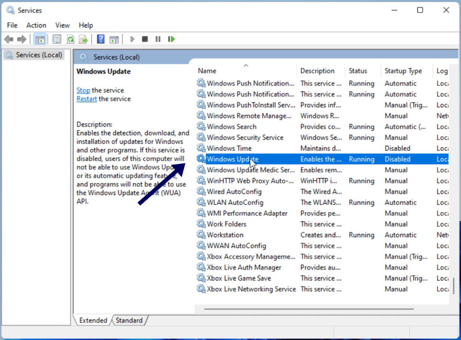Collapse the Name column sort arrow
This screenshot has width=461, height=340.
click(246, 65)
